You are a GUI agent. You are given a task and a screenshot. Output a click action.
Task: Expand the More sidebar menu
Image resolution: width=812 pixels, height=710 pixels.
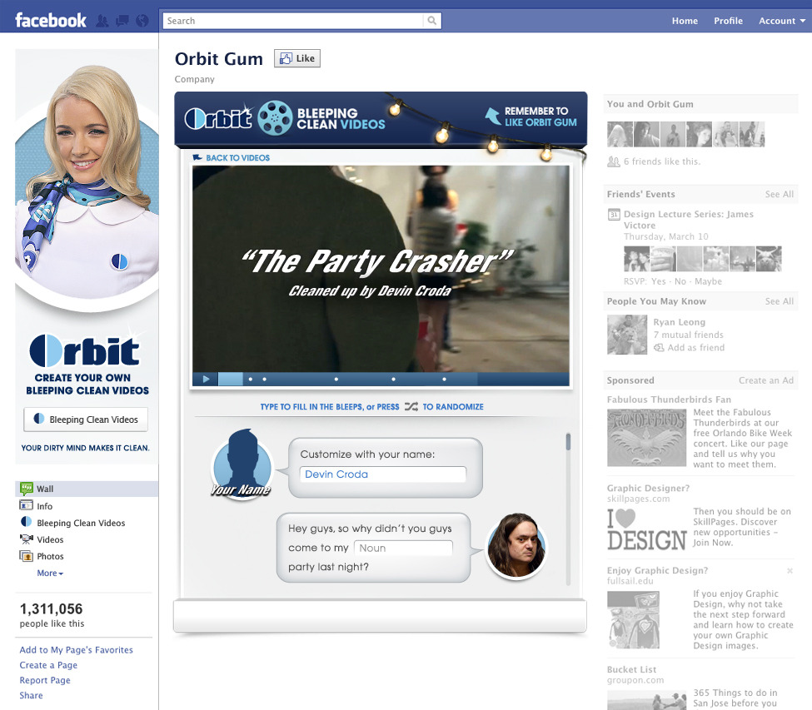click(x=50, y=573)
